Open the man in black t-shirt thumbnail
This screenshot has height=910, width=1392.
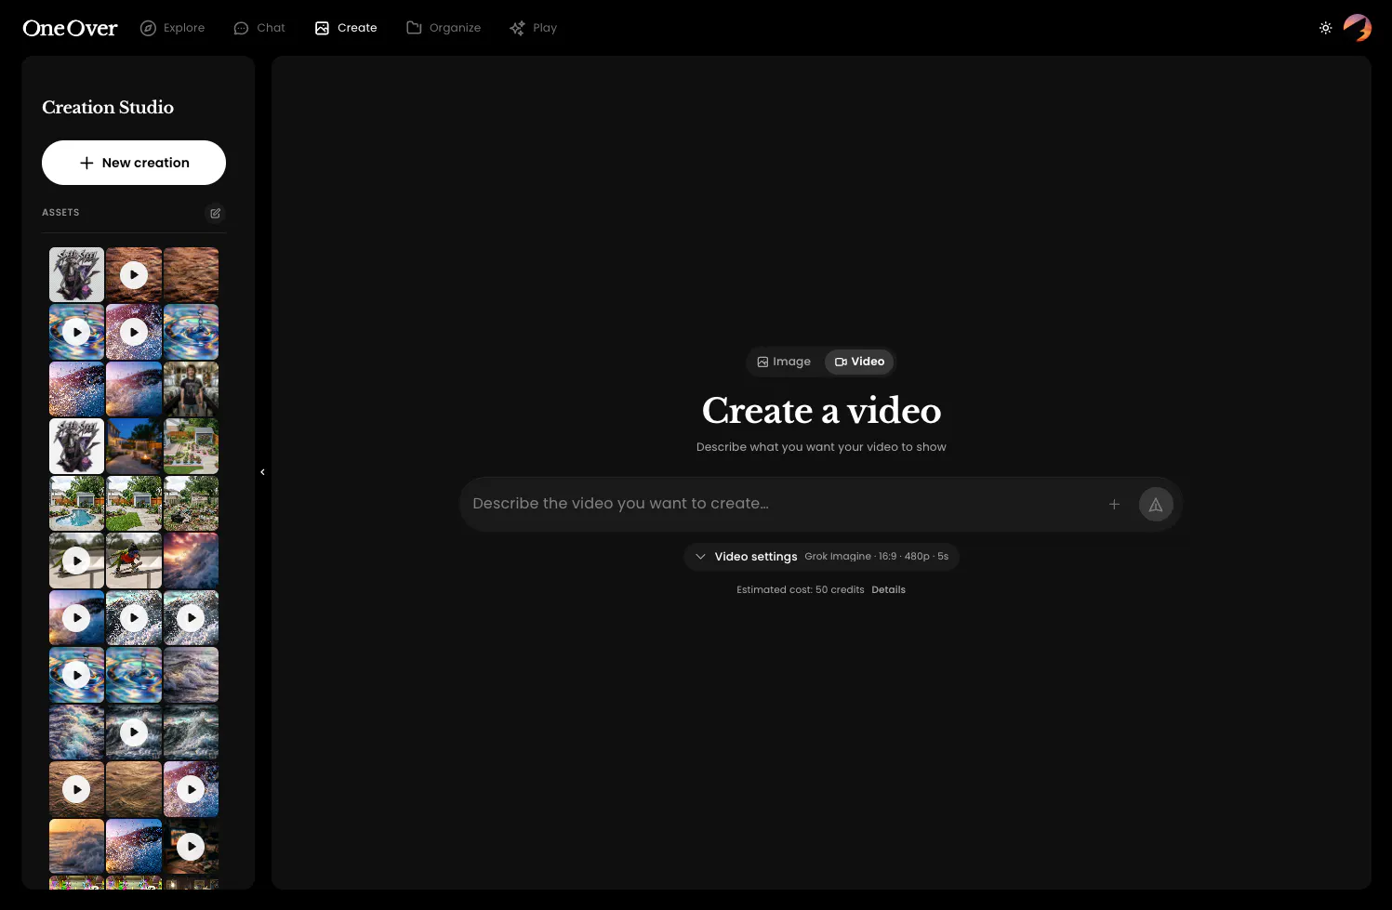(x=191, y=389)
